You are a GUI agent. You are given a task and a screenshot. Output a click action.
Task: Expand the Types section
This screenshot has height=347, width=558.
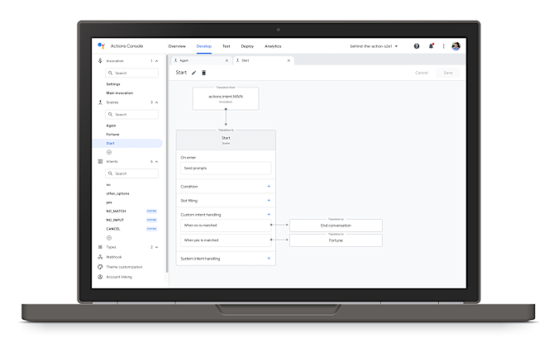[x=157, y=247]
